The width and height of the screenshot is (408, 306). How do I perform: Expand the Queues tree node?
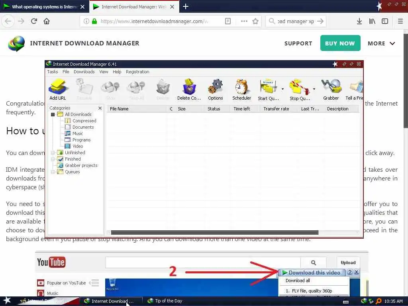click(x=53, y=172)
